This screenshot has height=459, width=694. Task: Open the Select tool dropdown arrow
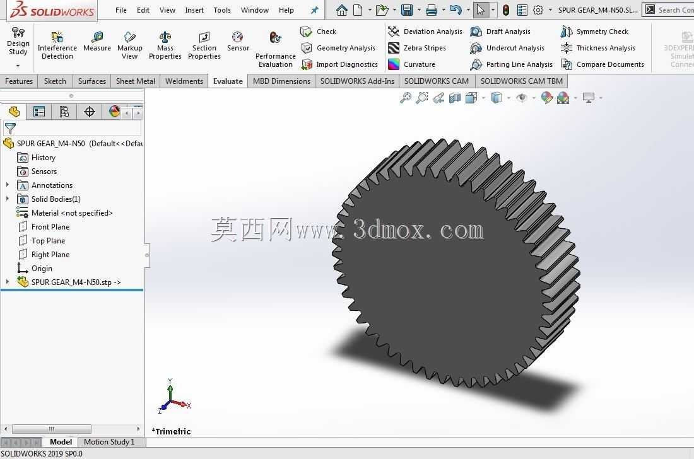click(x=493, y=9)
